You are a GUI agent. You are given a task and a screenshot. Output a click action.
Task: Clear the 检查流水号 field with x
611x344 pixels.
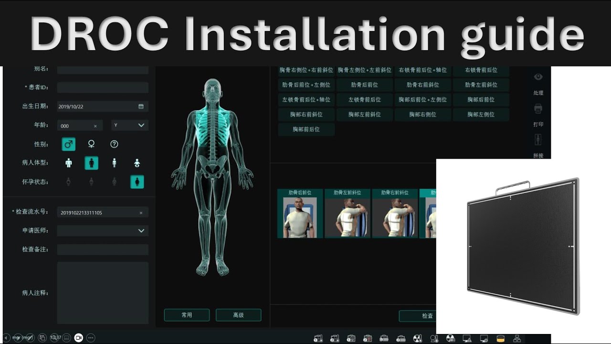[141, 213]
